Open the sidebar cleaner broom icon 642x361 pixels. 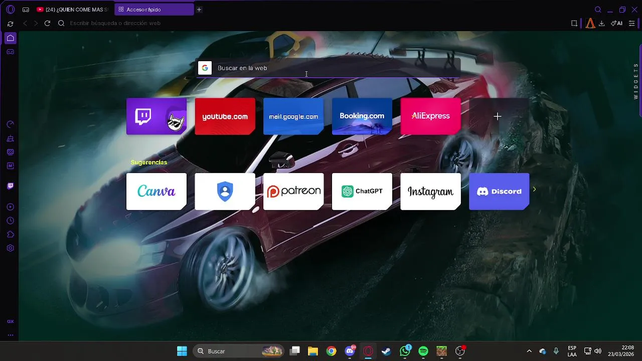click(10, 138)
